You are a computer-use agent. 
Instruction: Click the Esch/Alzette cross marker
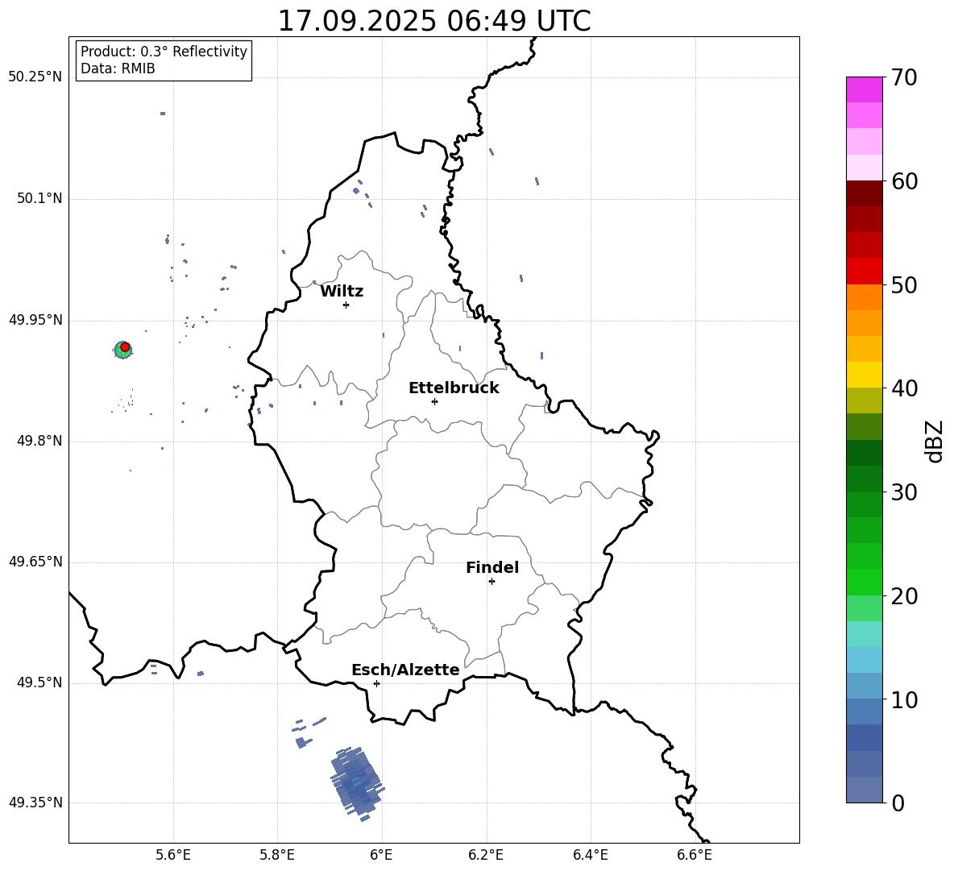pyautogui.click(x=376, y=683)
